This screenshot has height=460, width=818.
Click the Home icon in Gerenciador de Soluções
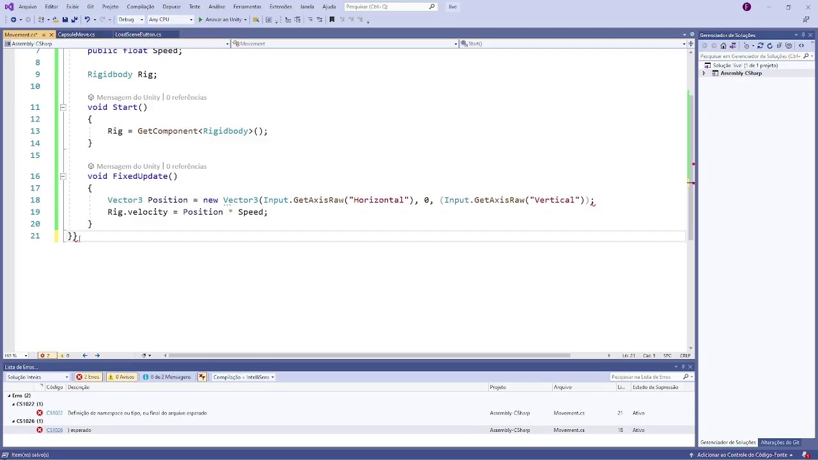coord(723,46)
